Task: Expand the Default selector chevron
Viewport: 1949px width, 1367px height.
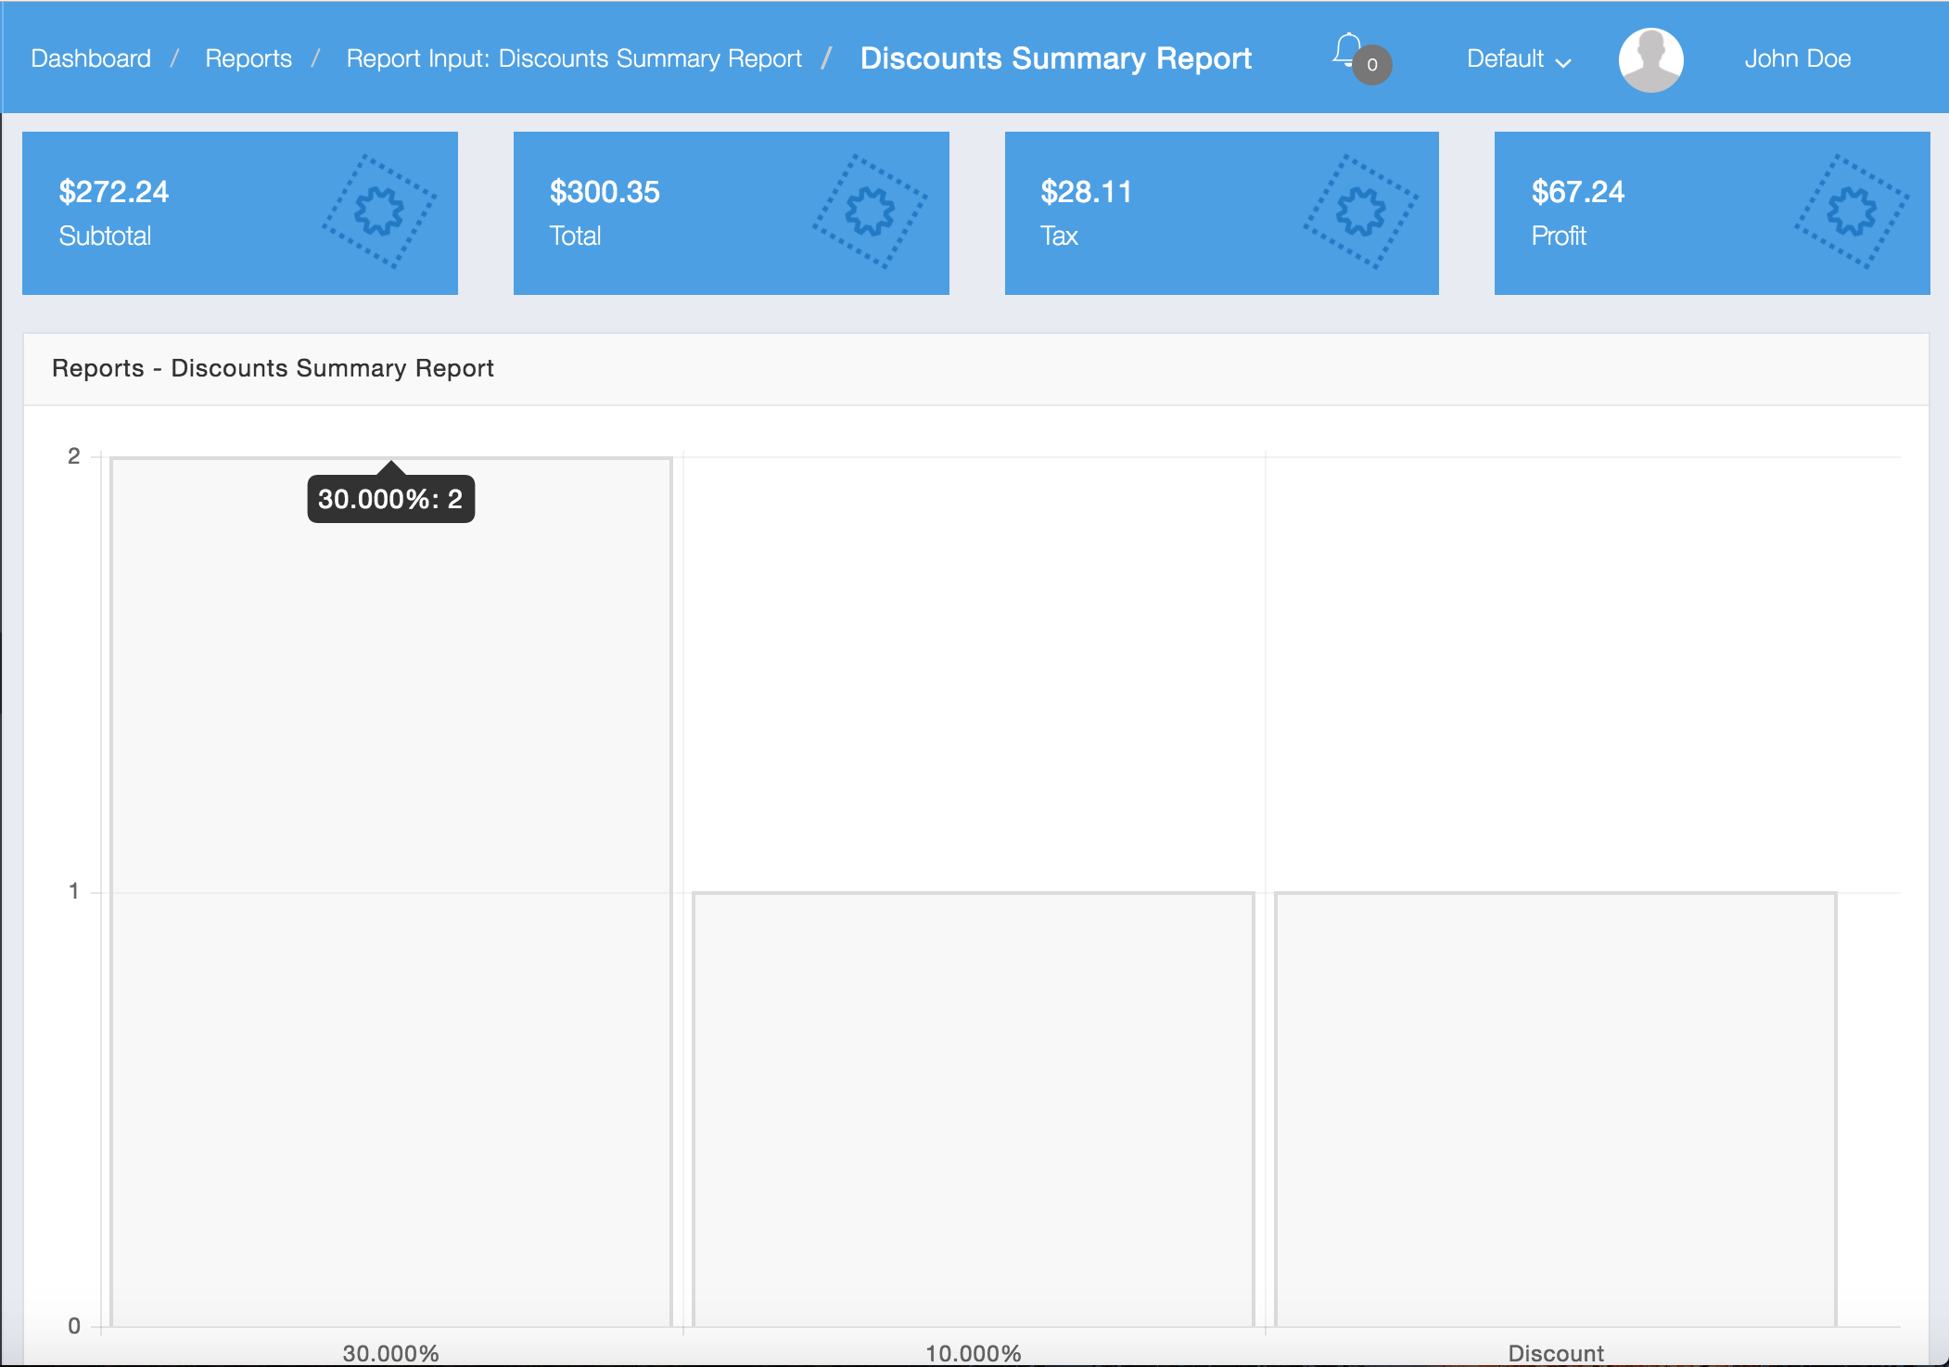Action: tap(1563, 62)
